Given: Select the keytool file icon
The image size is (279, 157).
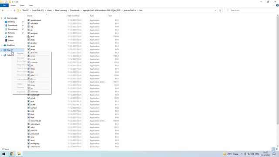Looking at the screenshot, I should 29,108.
